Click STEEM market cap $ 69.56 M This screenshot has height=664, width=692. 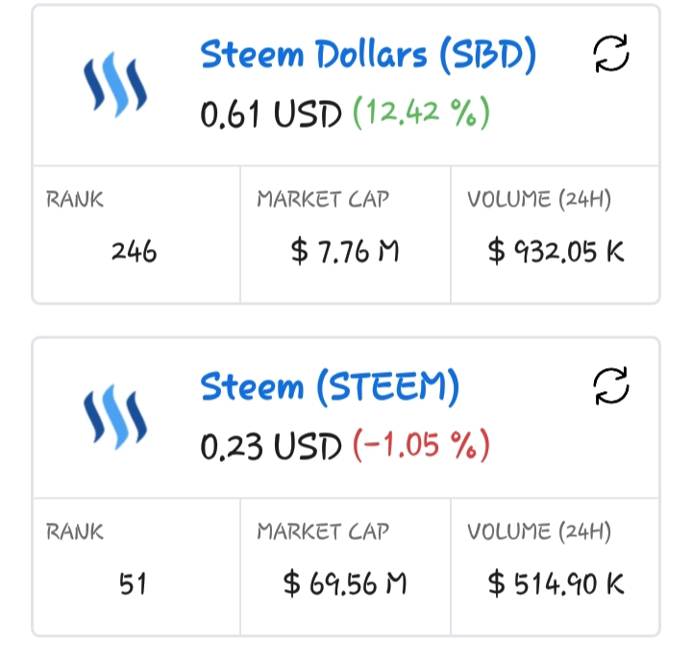pyautogui.click(x=345, y=583)
